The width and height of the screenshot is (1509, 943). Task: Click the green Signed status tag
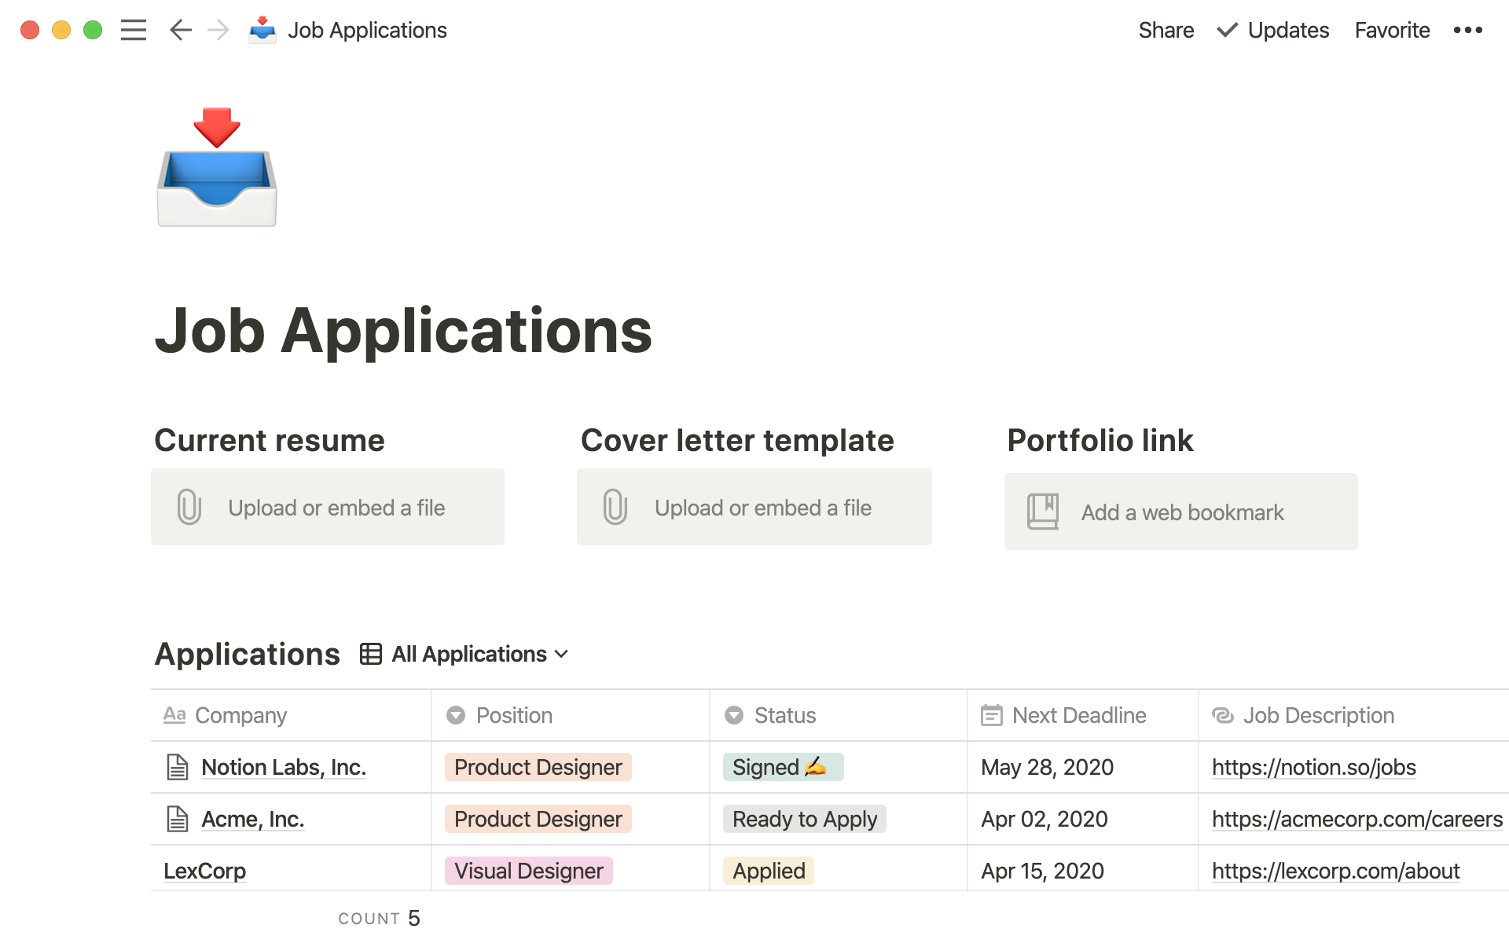pyautogui.click(x=782, y=767)
